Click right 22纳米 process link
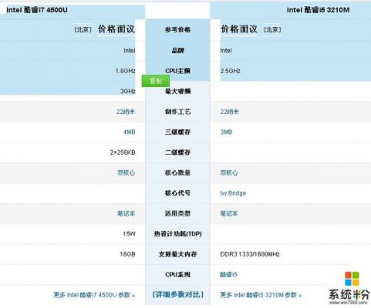 [229, 112]
